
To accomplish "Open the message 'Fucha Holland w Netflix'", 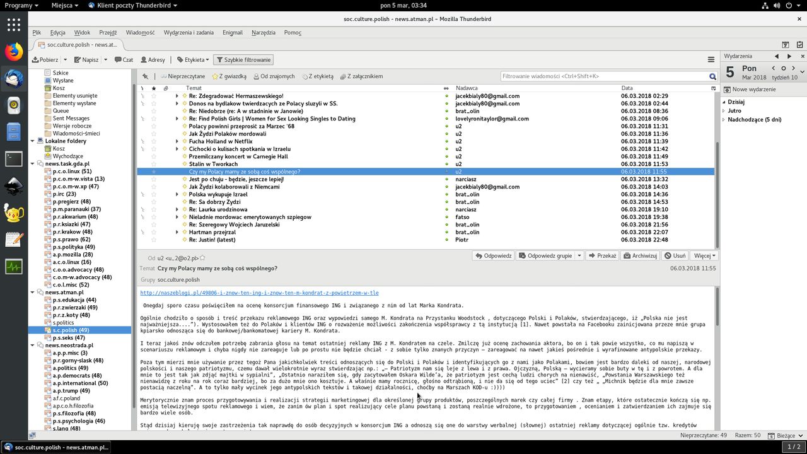I will 221,141.
